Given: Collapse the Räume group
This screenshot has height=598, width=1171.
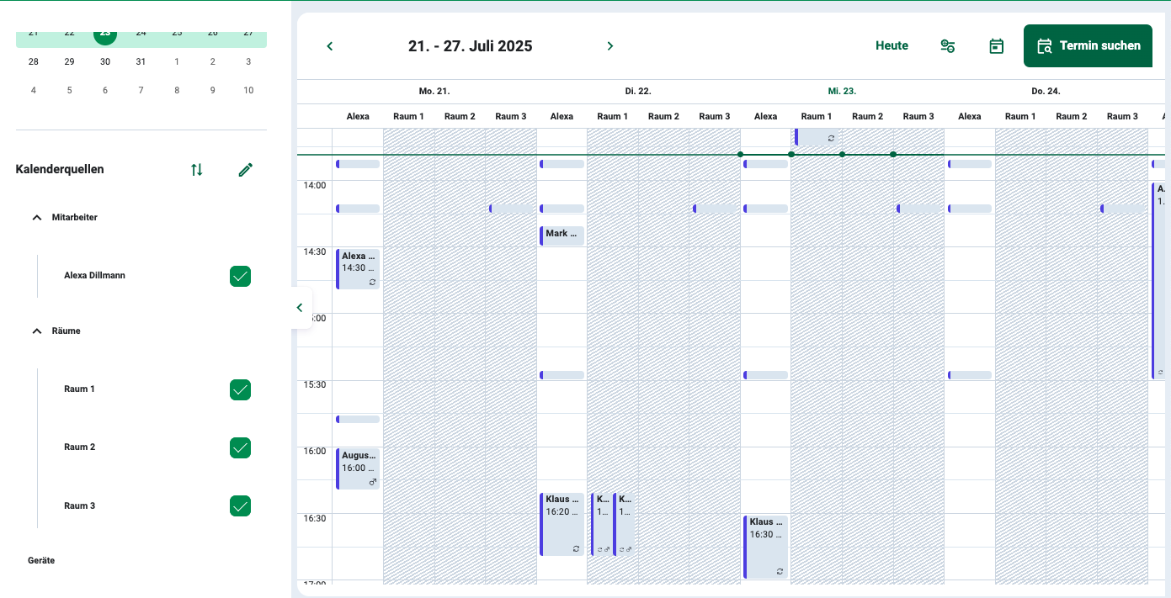Looking at the screenshot, I should [36, 331].
